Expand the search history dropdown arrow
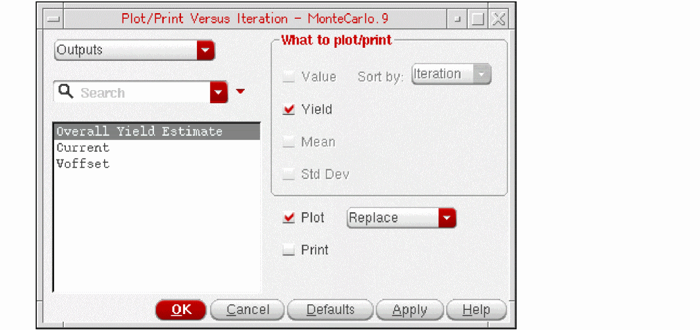Screen dimensions: 700x330 coord(219,92)
